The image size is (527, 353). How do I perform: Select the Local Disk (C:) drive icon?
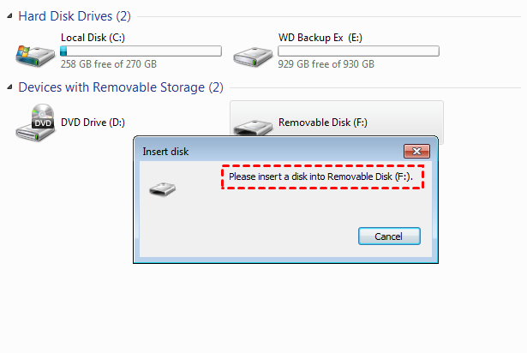tap(33, 53)
